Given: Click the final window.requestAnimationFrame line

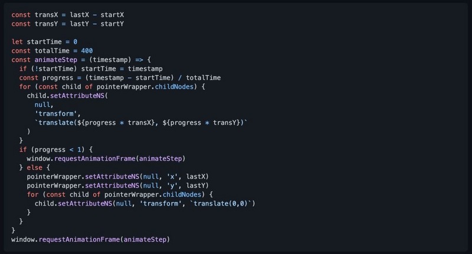Looking at the screenshot, I should pyautogui.click(x=91, y=240).
